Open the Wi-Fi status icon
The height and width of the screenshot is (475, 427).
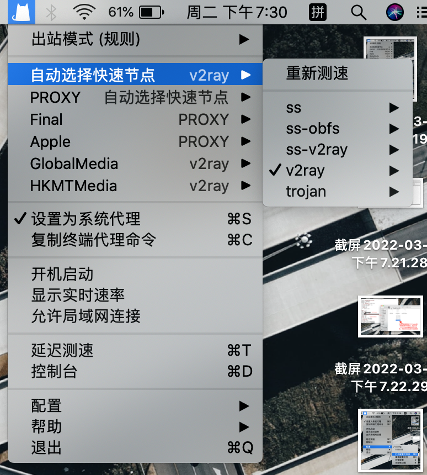click(84, 12)
